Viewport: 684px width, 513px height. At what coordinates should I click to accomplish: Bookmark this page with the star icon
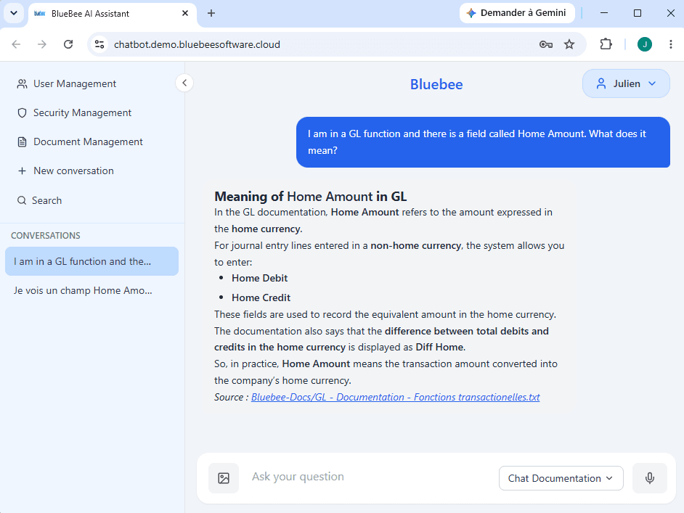coord(569,44)
